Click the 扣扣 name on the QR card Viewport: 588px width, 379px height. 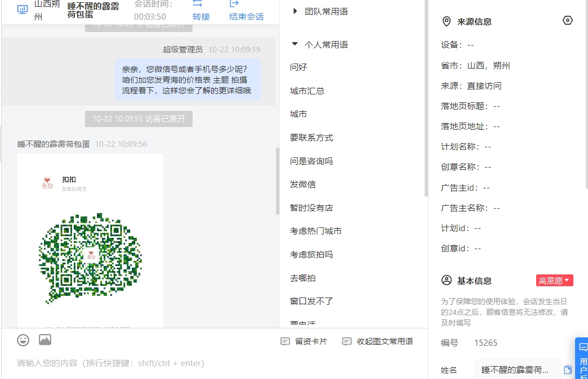69,179
